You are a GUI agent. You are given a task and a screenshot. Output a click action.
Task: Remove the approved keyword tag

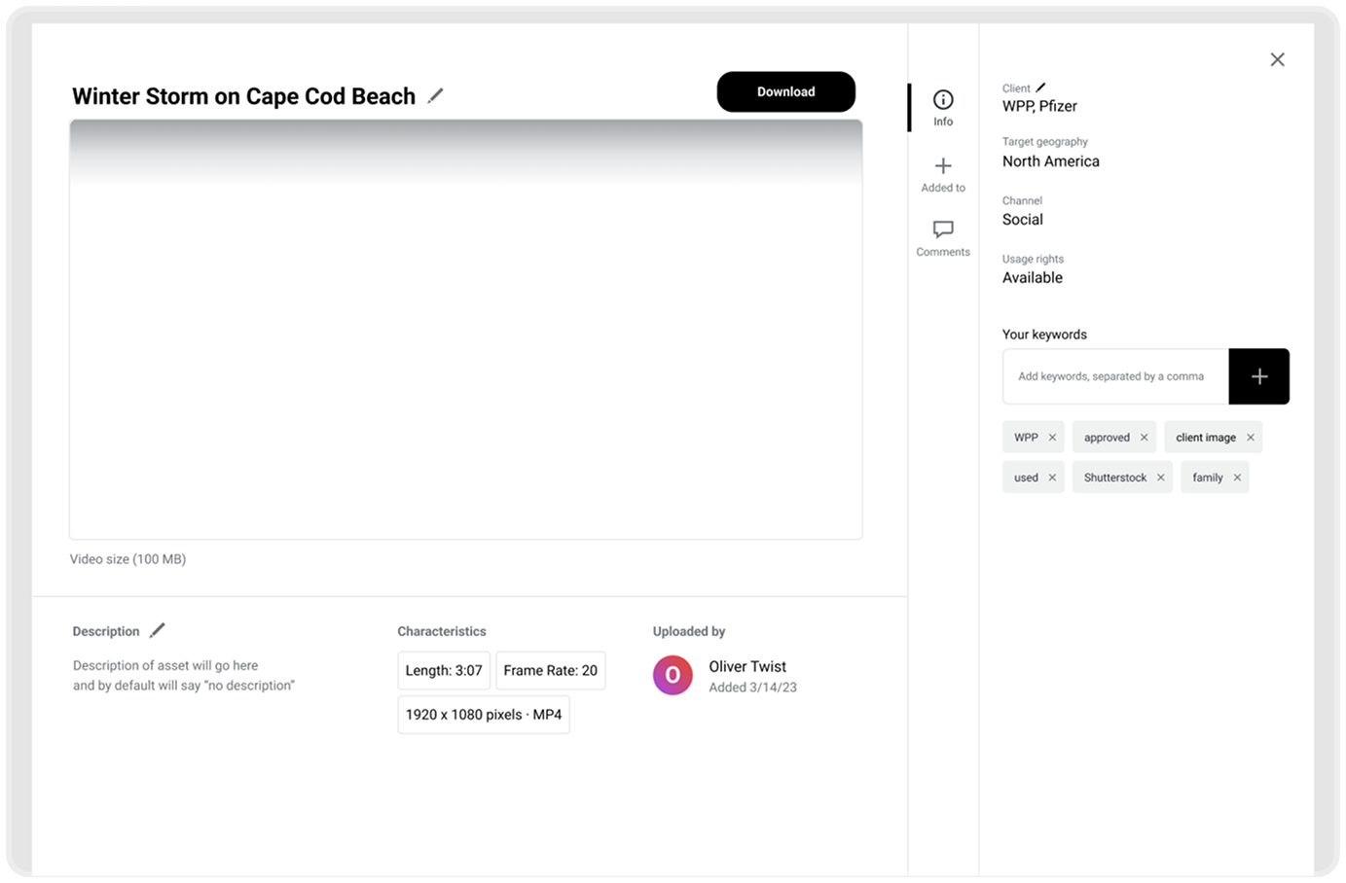click(x=1144, y=438)
